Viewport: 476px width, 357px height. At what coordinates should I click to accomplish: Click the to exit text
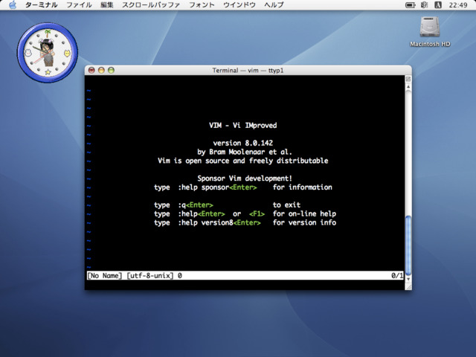[286, 205]
